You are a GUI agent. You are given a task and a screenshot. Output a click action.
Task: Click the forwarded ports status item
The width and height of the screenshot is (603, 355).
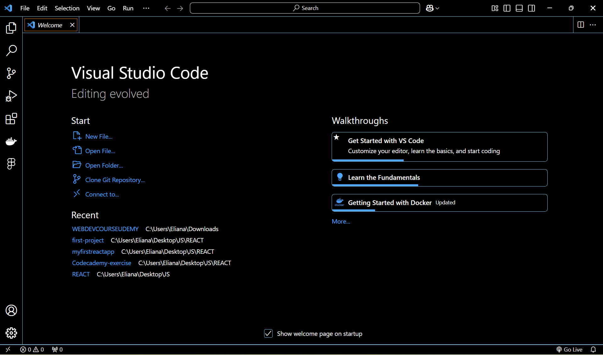click(x=57, y=349)
